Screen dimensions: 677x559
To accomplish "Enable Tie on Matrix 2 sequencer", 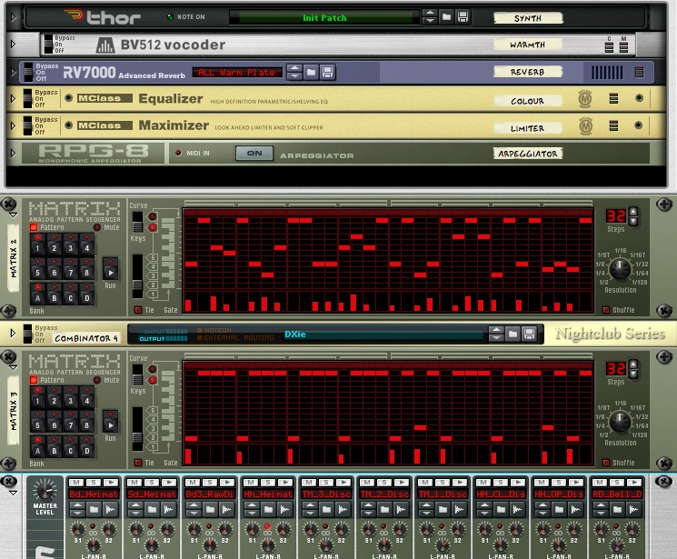I will point(138,310).
